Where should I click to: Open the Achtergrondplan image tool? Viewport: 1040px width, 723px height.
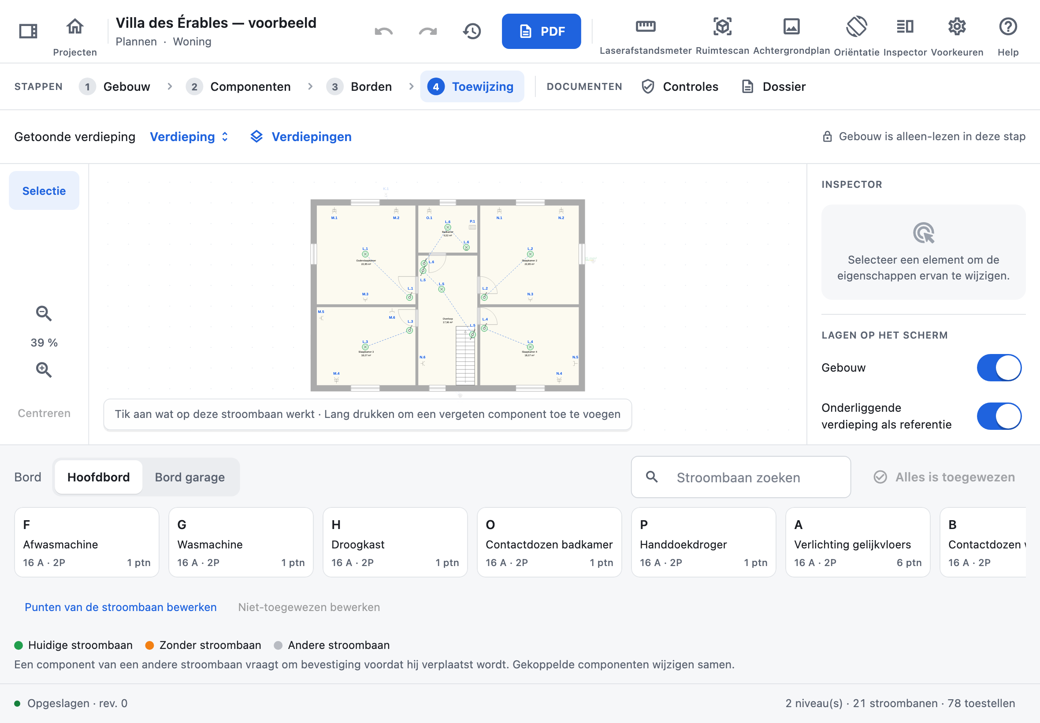pyautogui.click(x=791, y=35)
